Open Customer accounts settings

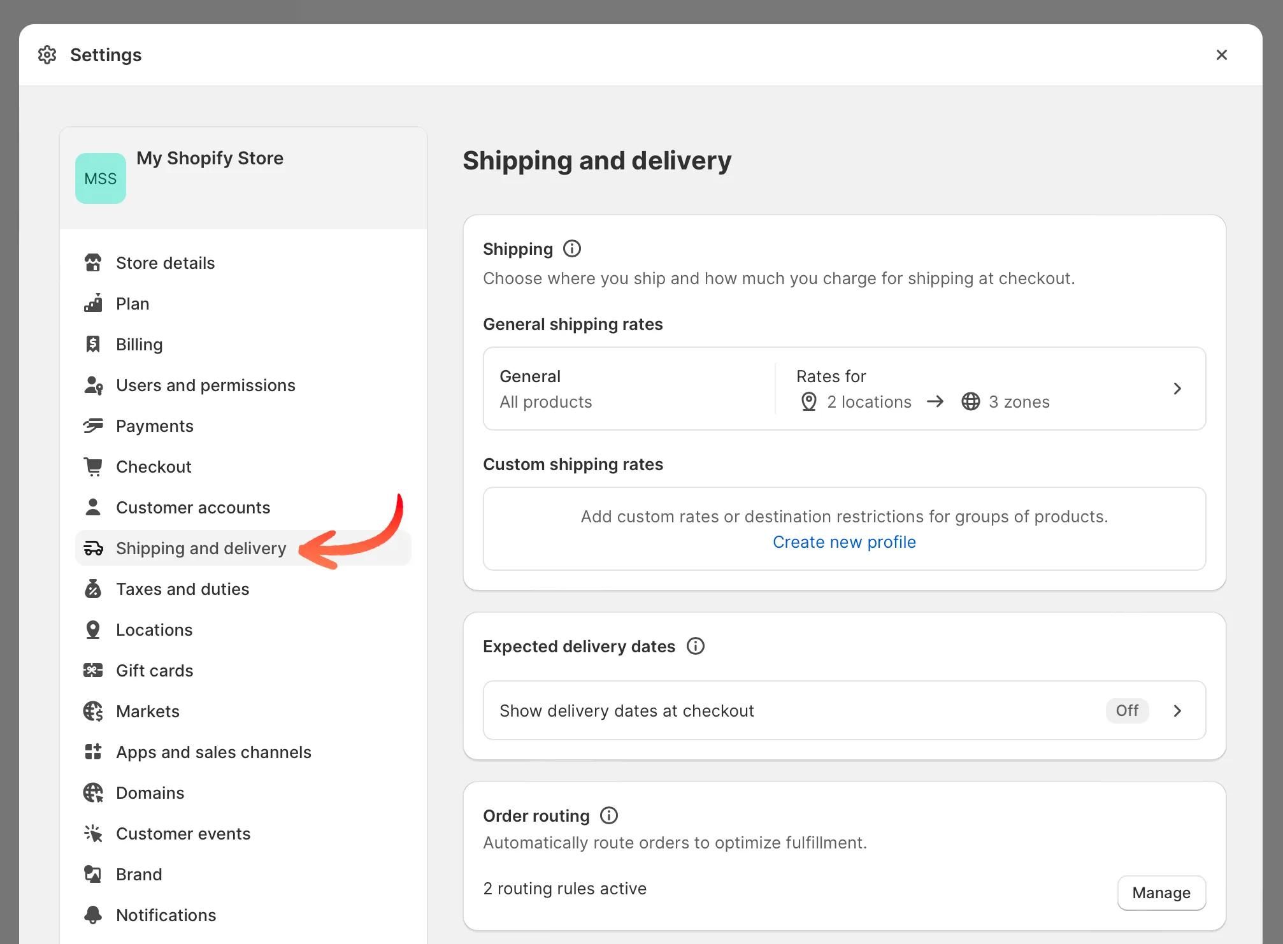(x=243, y=507)
